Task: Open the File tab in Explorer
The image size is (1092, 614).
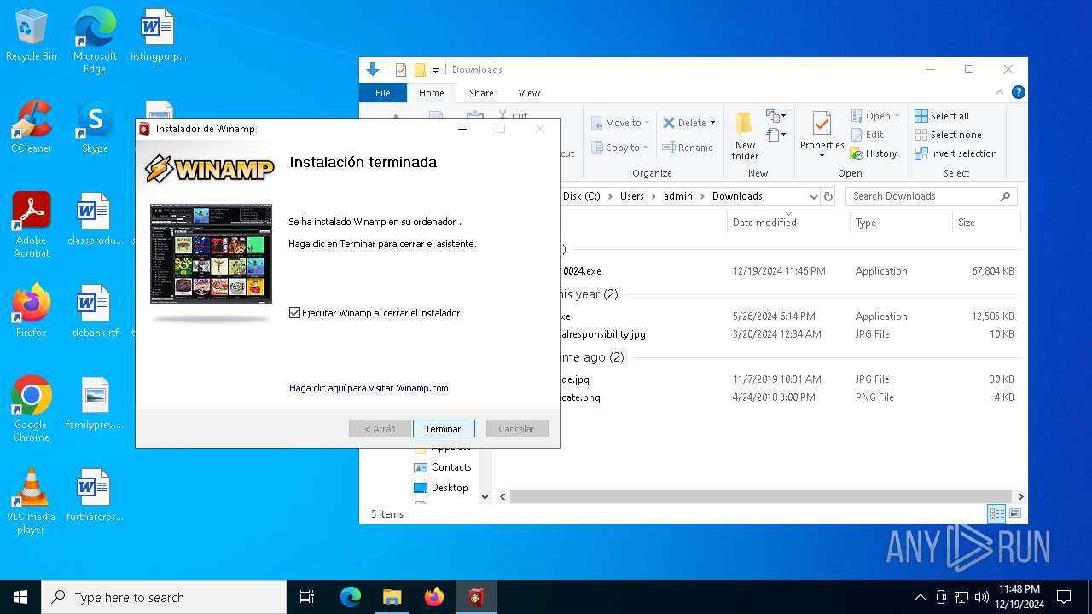Action: click(383, 93)
